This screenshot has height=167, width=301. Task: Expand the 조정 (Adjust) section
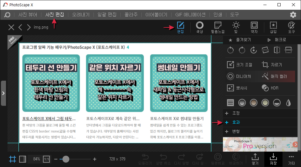(260, 113)
